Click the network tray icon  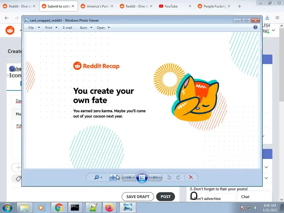[x=249, y=208]
